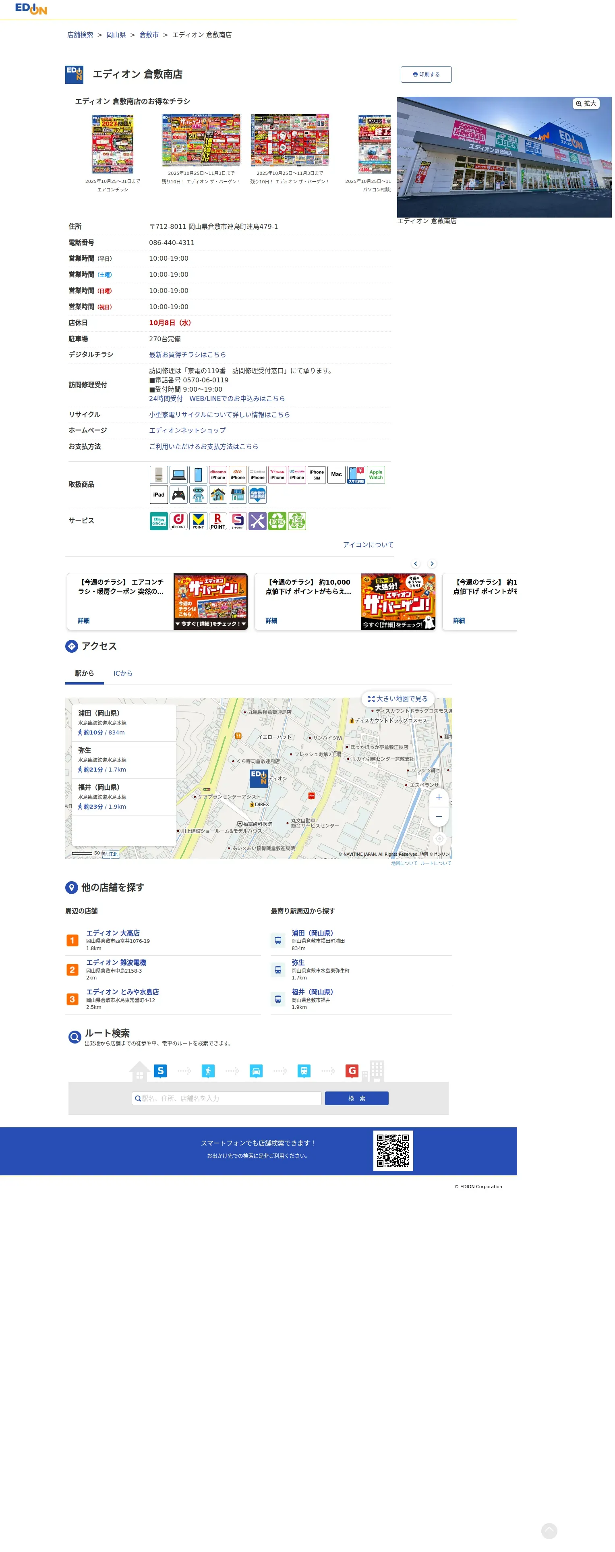Open 倉敷市 breadcrumb link

click(149, 35)
